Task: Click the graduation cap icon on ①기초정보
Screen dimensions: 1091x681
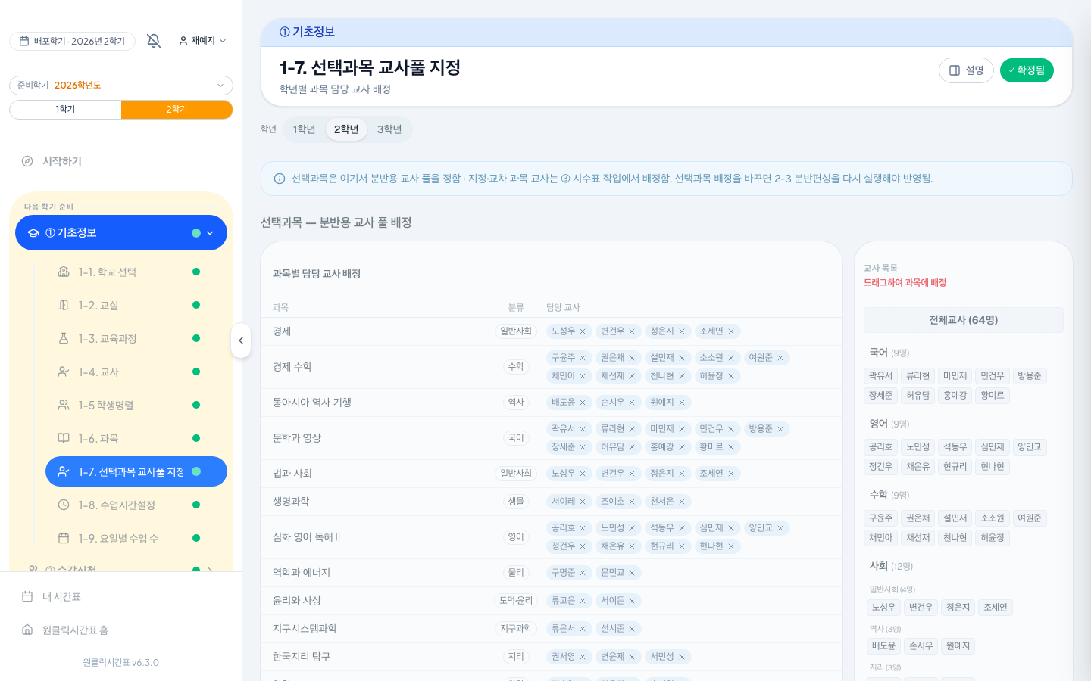Action: click(33, 233)
